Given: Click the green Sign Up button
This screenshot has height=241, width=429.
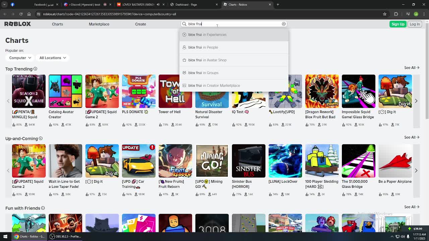Looking at the screenshot, I should click(398, 24).
